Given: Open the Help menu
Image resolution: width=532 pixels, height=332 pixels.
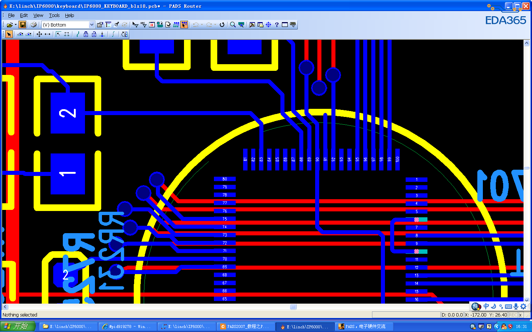Looking at the screenshot, I should 69,15.
